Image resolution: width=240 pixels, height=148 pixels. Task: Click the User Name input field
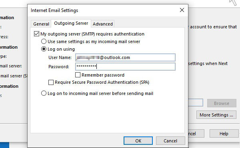(x=125, y=57)
